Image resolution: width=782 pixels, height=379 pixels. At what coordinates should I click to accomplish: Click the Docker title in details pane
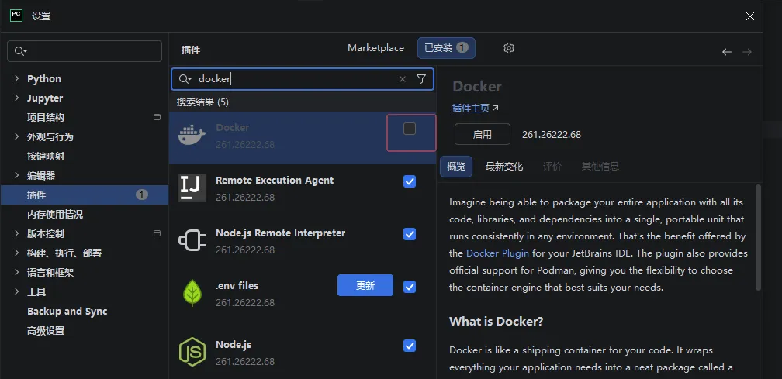coord(477,86)
